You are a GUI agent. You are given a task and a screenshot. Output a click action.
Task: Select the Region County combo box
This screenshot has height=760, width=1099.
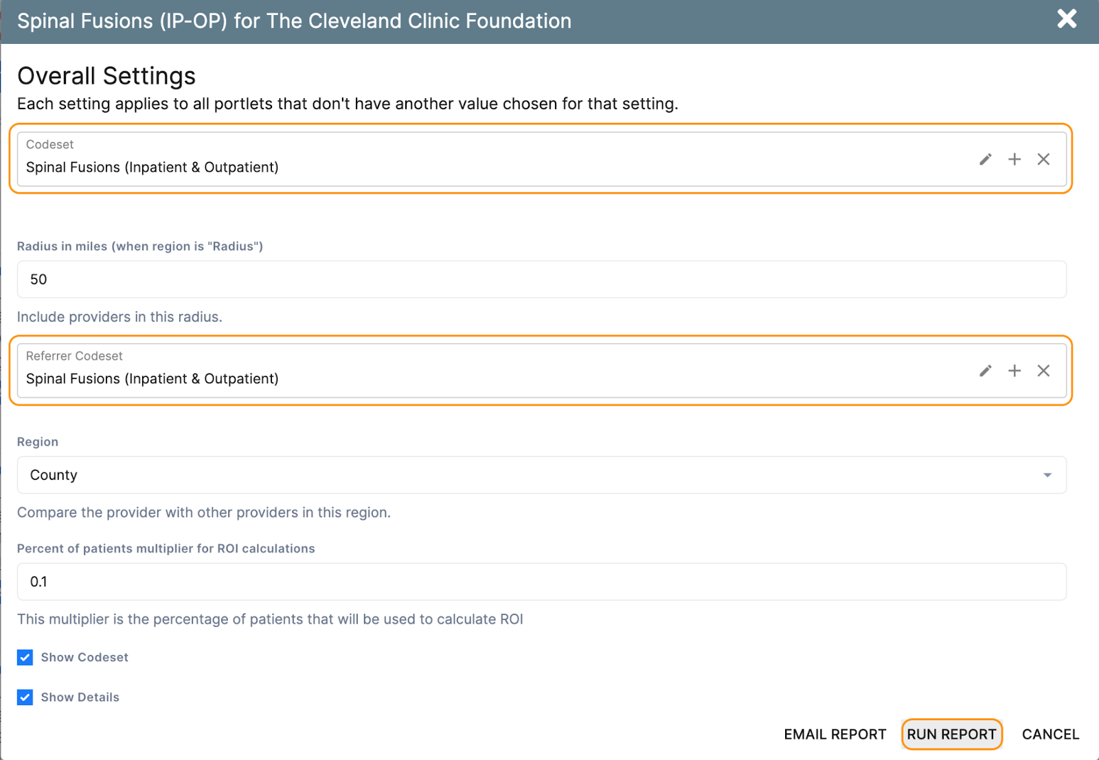536,475
